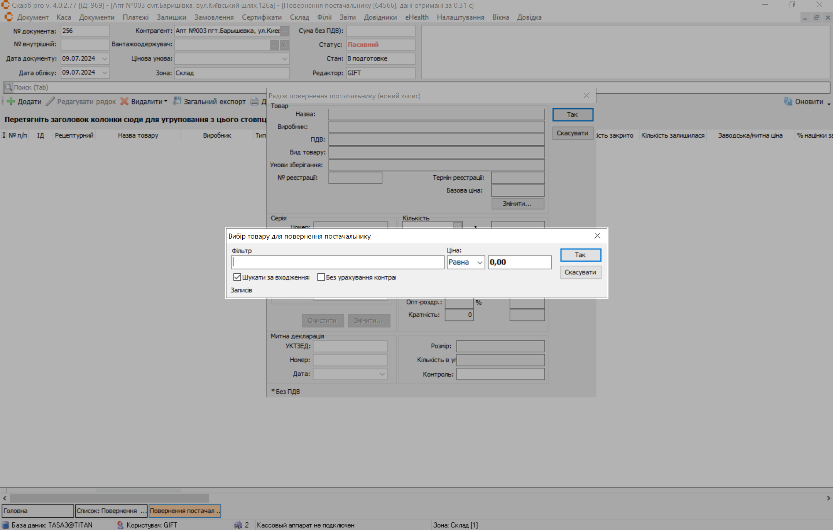Switch to the Головна tab
The height and width of the screenshot is (530, 833).
(x=37, y=511)
